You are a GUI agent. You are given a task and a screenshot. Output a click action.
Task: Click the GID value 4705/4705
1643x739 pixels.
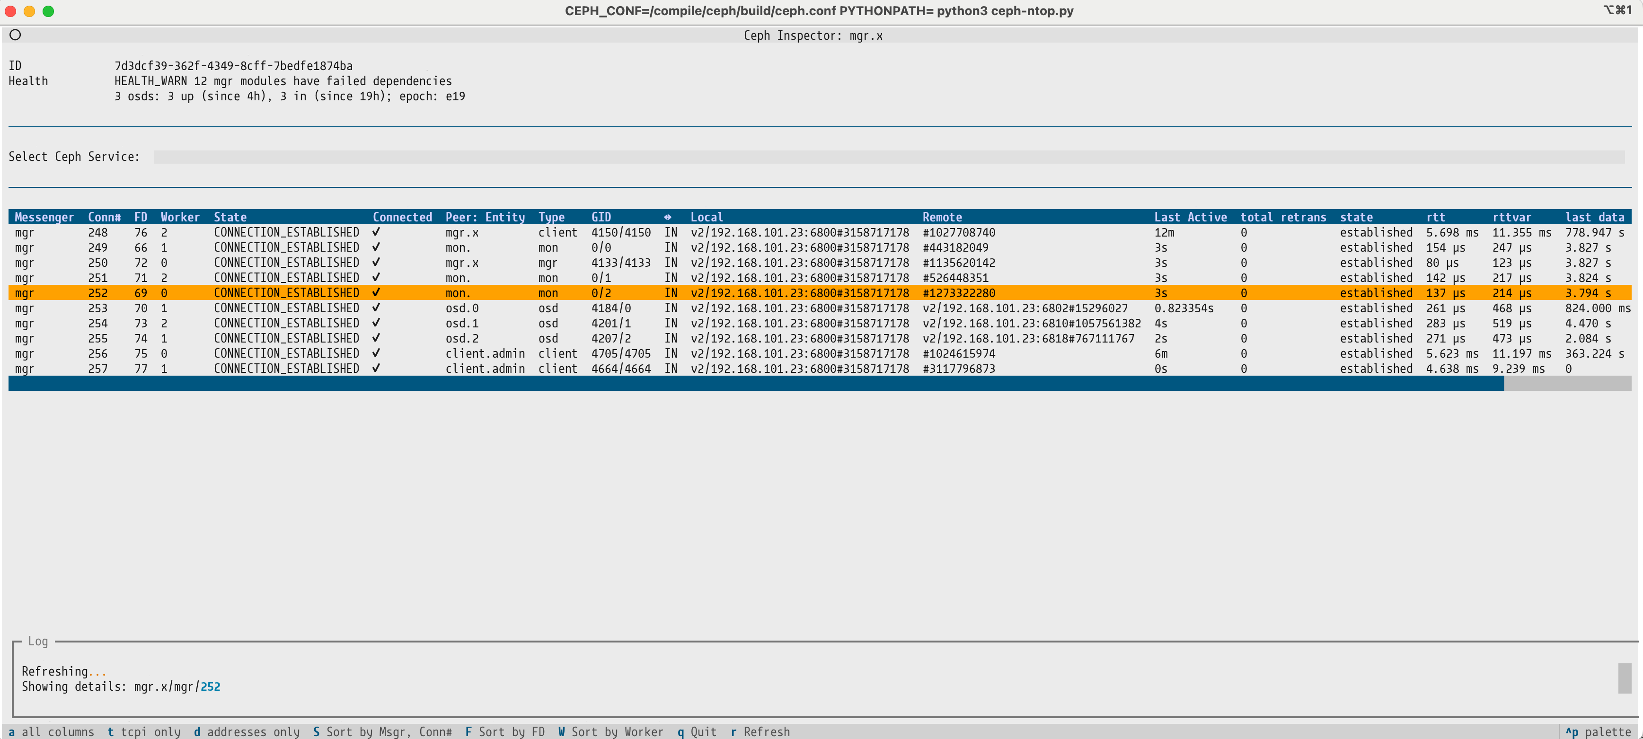(621, 354)
